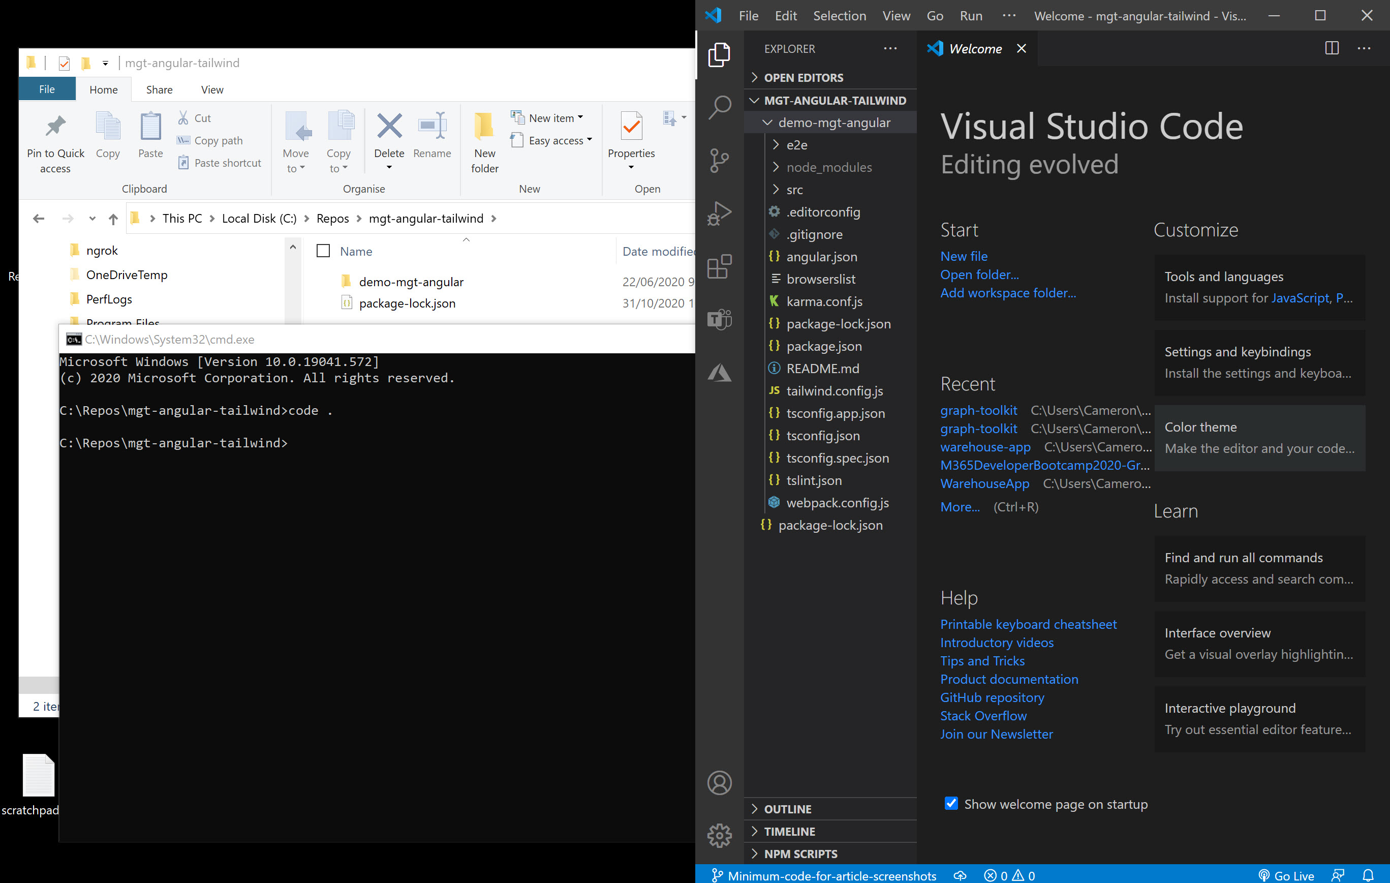Click the New file link
The image size is (1390, 883).
[x=964, y=256]
